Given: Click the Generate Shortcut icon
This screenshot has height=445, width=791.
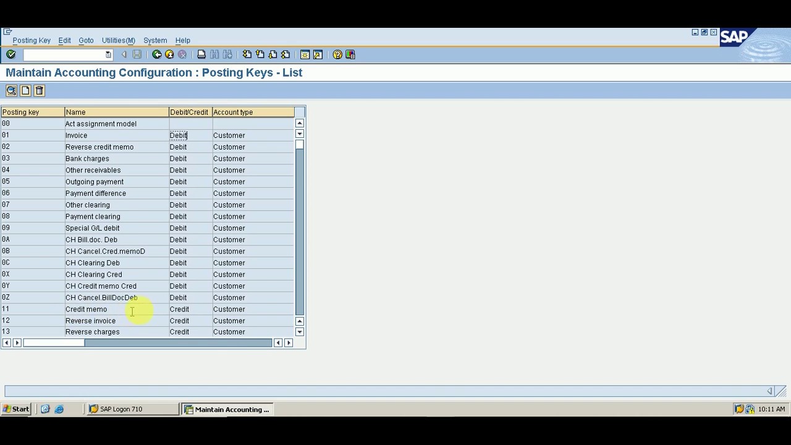Looking at the screenshot, I should pyautogui.click(x=318, y=54).
